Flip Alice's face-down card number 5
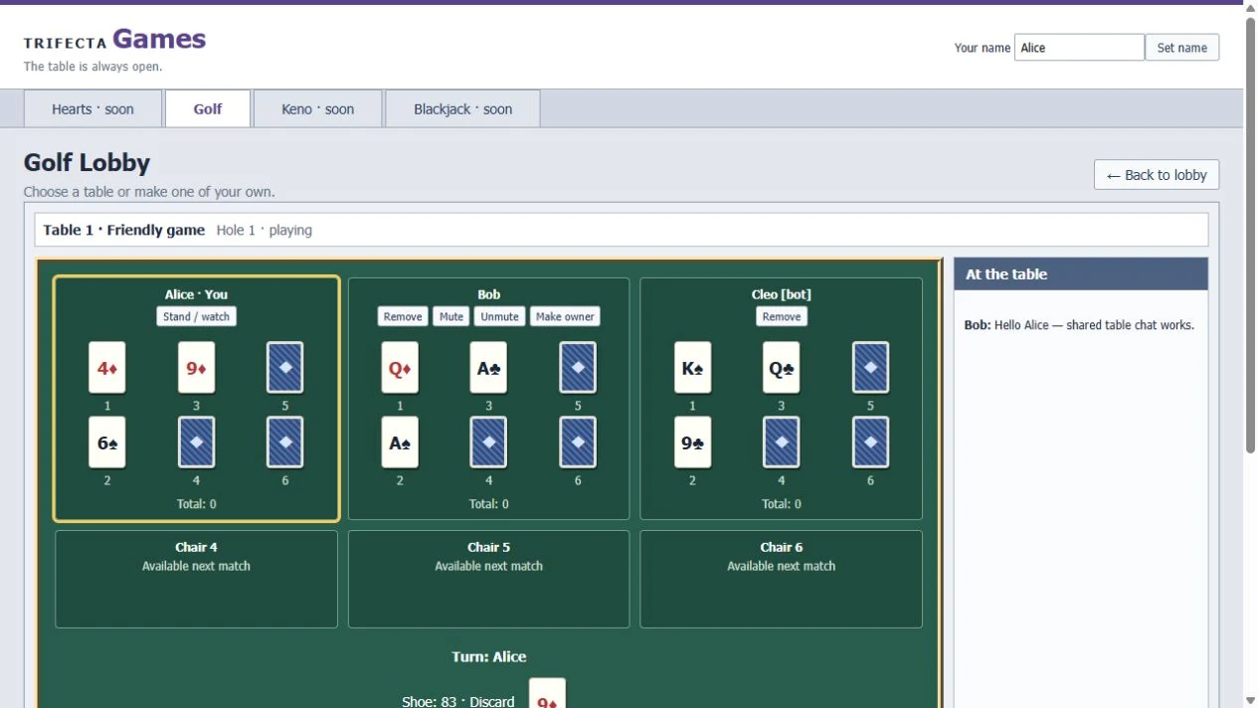 tap(285, 368)
